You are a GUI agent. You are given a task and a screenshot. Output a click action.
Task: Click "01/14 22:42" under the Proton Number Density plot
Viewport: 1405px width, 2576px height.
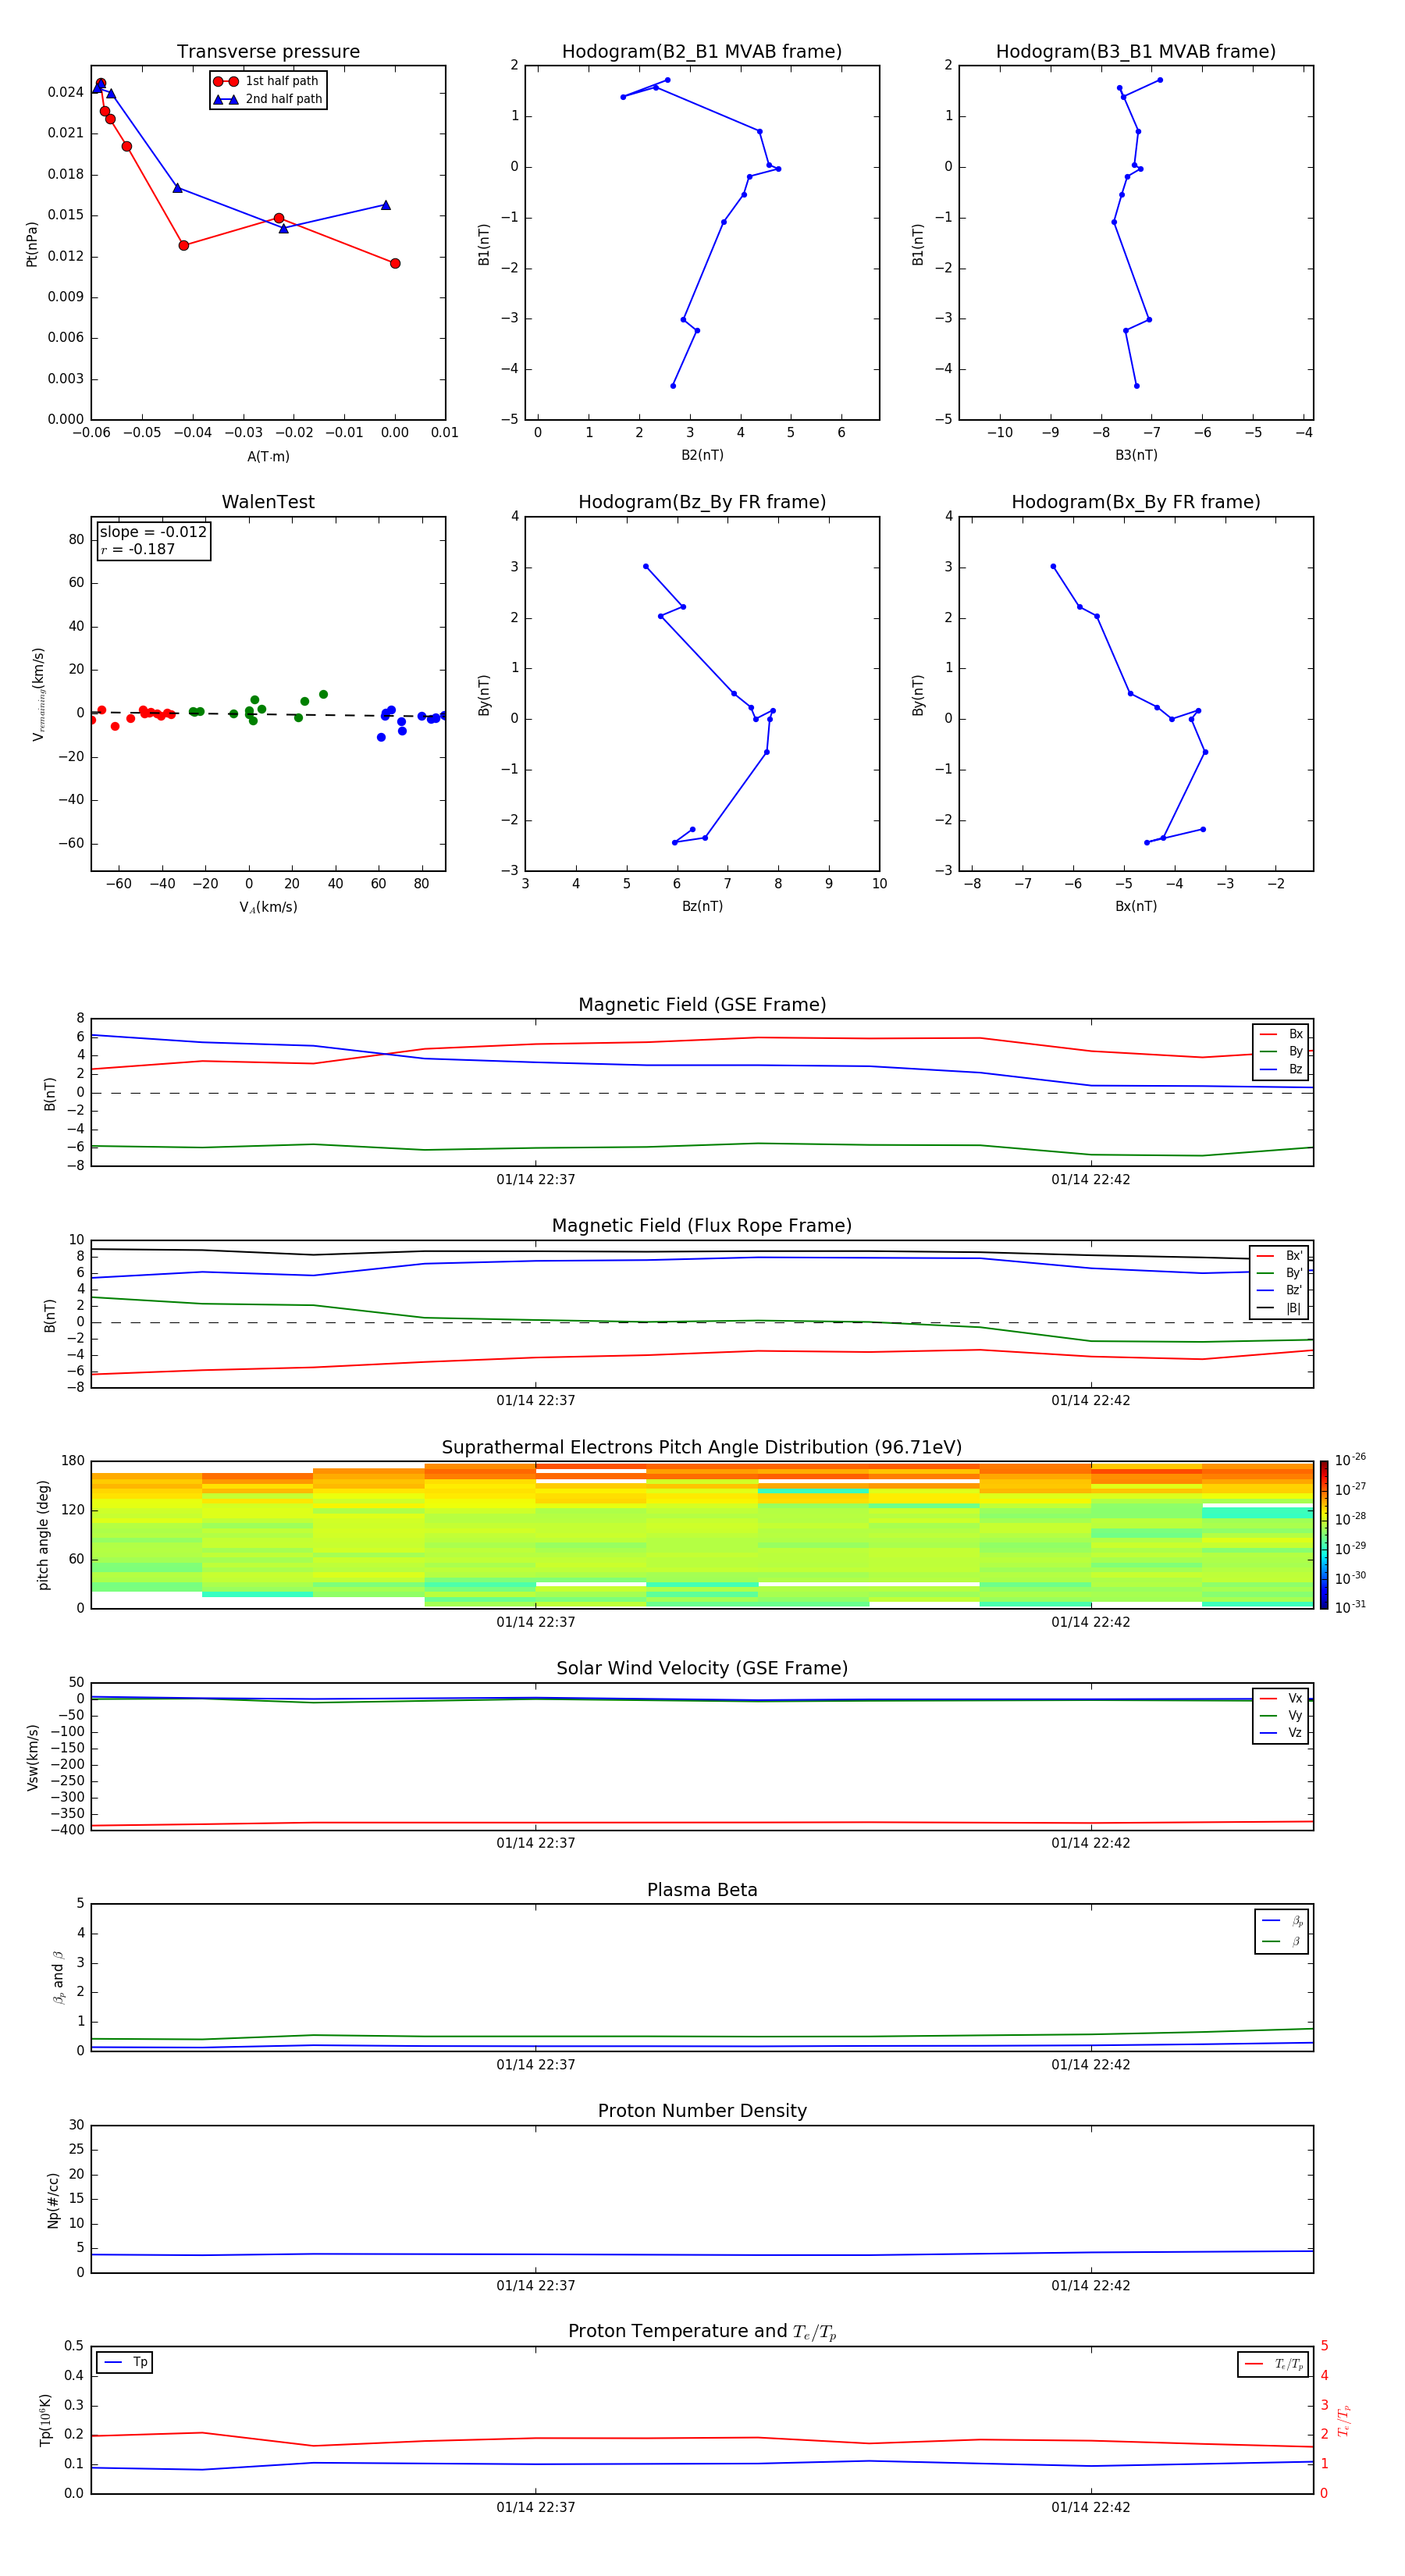1091,2285
